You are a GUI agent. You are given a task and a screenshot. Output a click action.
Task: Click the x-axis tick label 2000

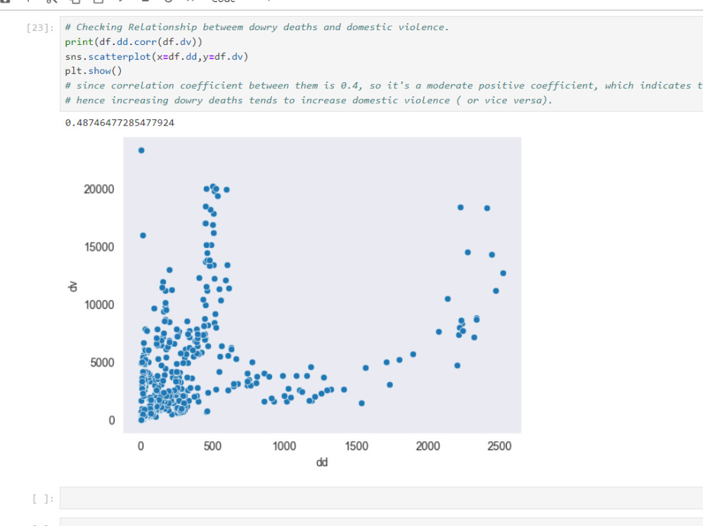click(427, 446)
